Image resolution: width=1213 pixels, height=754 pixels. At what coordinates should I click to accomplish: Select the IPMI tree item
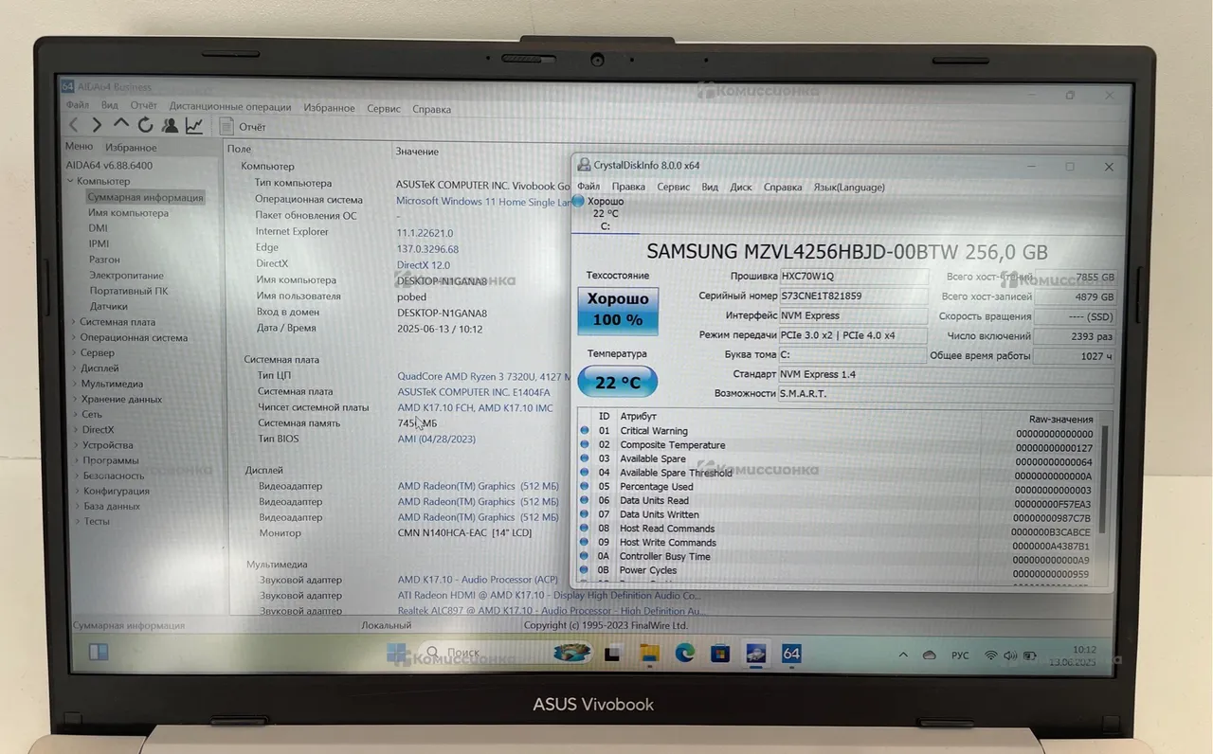point(100,243)
